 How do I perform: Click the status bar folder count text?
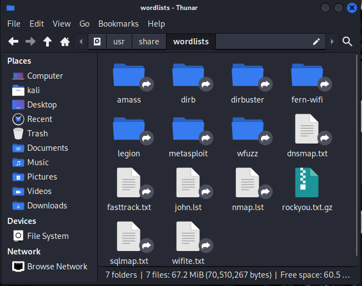(121, 275)
